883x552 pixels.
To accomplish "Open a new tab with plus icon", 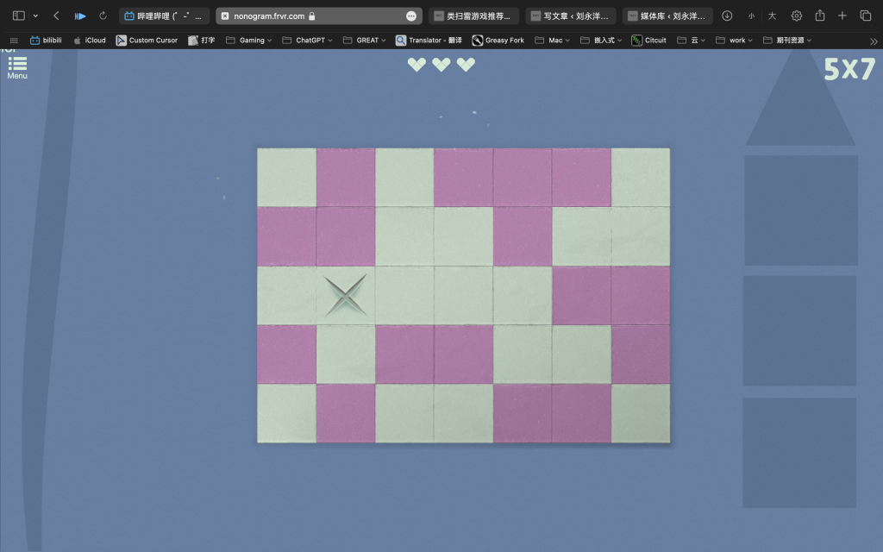I will tap(842, 16).
